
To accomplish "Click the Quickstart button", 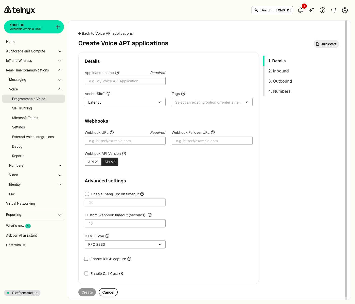I will [x=326, y=44].
